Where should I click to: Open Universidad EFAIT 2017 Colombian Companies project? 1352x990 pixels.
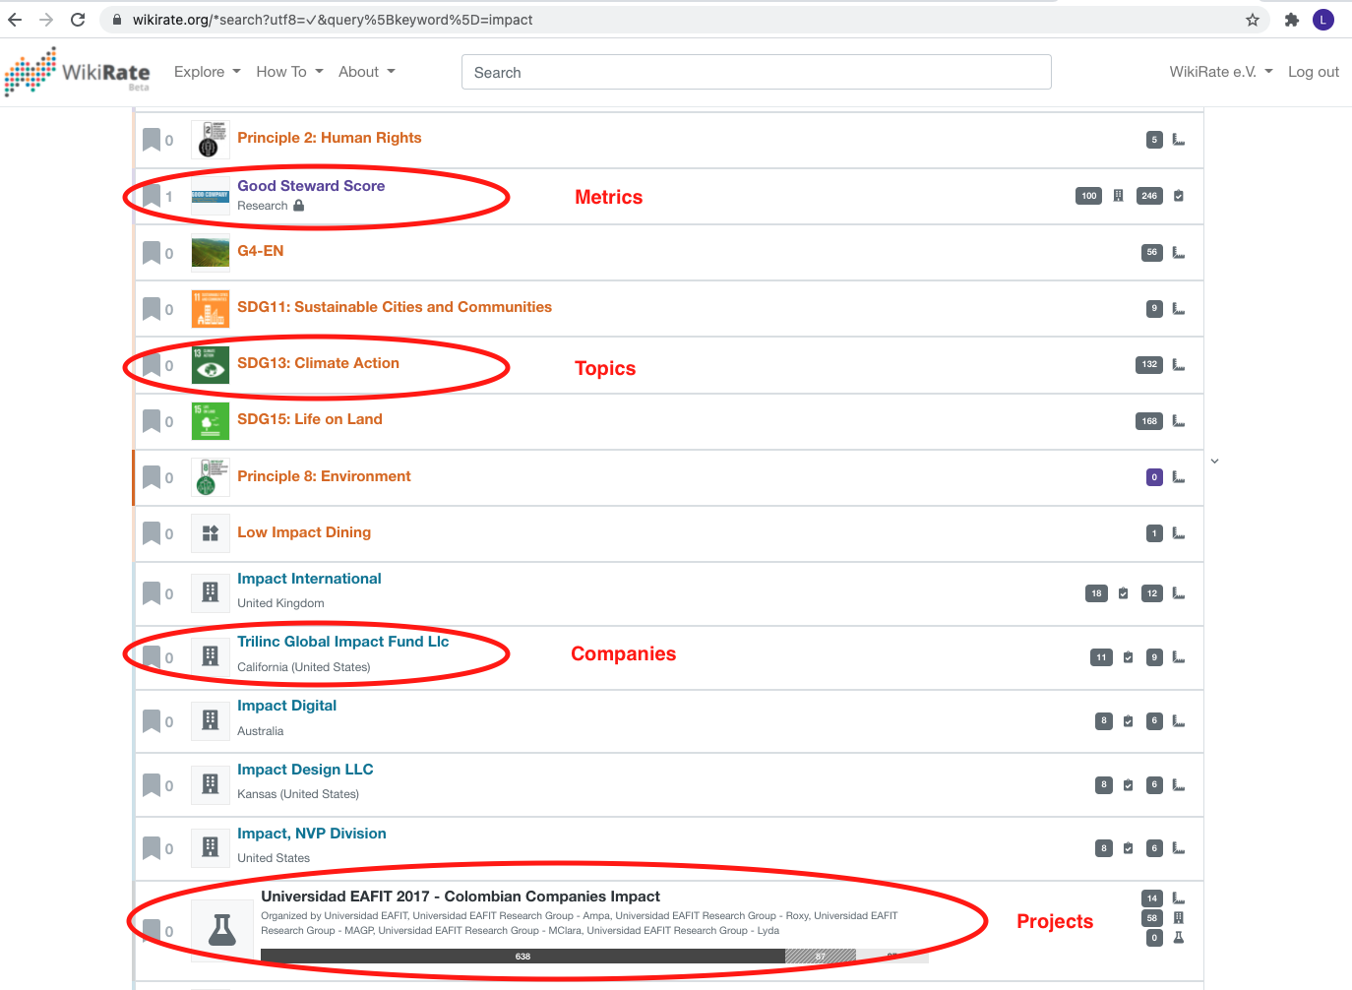tap(461, 897)
